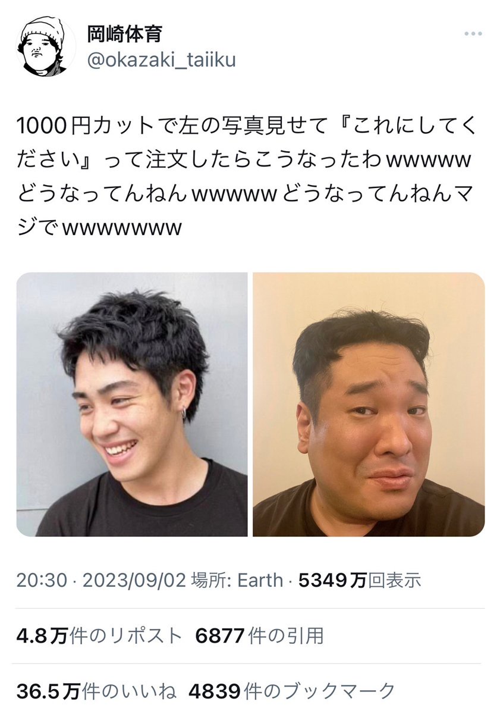Open the 岡崎体育 display name

click(x=125, y=33)
